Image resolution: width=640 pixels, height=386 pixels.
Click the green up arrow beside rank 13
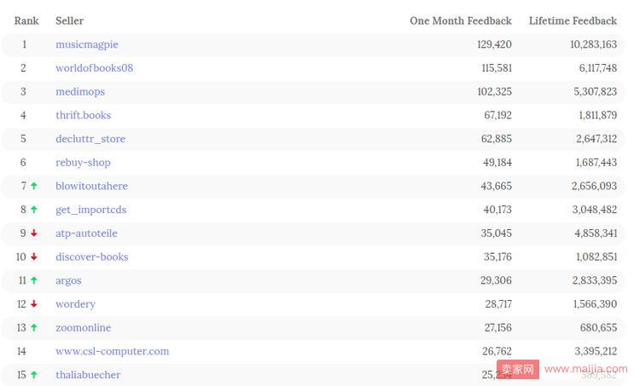point(34,328)
